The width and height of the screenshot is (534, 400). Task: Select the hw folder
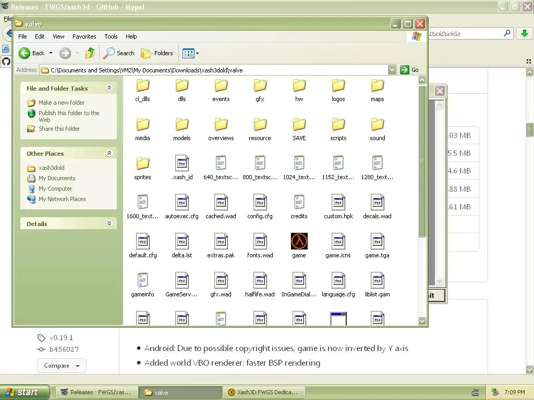tap(299, 91)
